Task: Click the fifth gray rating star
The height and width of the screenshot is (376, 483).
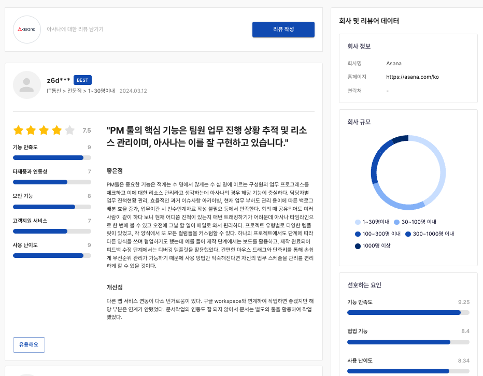Action: (70, 130)
